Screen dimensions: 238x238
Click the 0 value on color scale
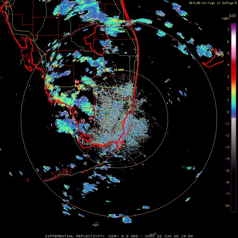[x=228, y=112]
